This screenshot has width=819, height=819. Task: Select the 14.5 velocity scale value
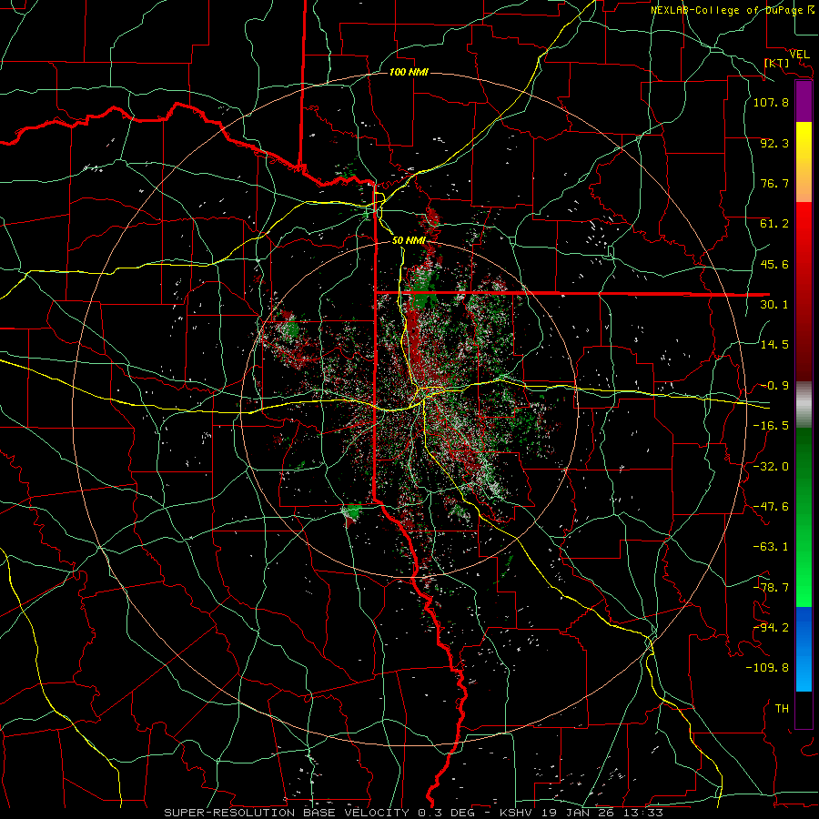click(x=774, y=345)
